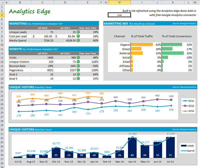The height and width of the screenshot is (168, 200).
Task: Select the Analytics Edge title text
Action: click(29, 11)
